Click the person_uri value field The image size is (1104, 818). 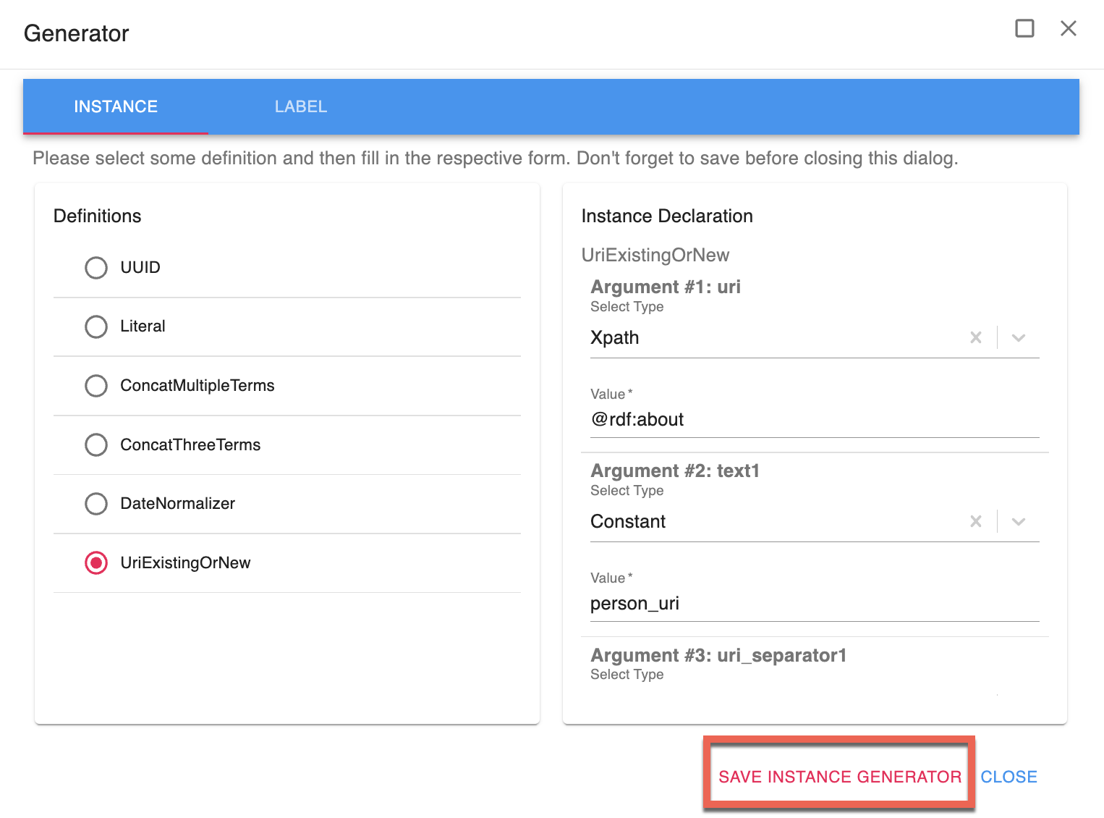coord(814,604)
